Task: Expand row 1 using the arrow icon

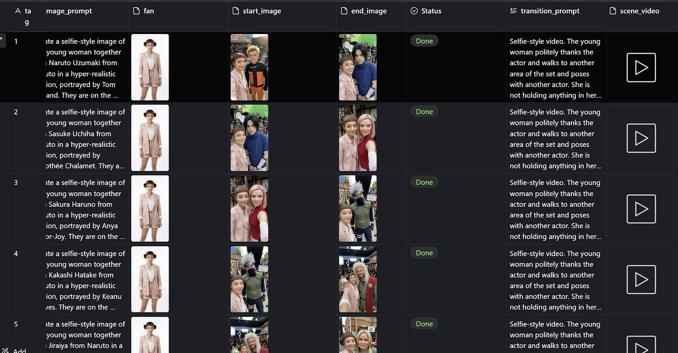Action: (x=2, y=41)
